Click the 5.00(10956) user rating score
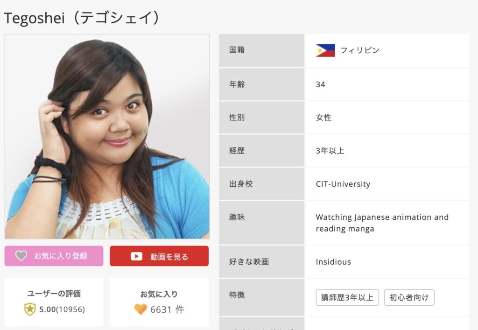Image resolution: width=478 pixels, height=330 pixels. (62, 309)
